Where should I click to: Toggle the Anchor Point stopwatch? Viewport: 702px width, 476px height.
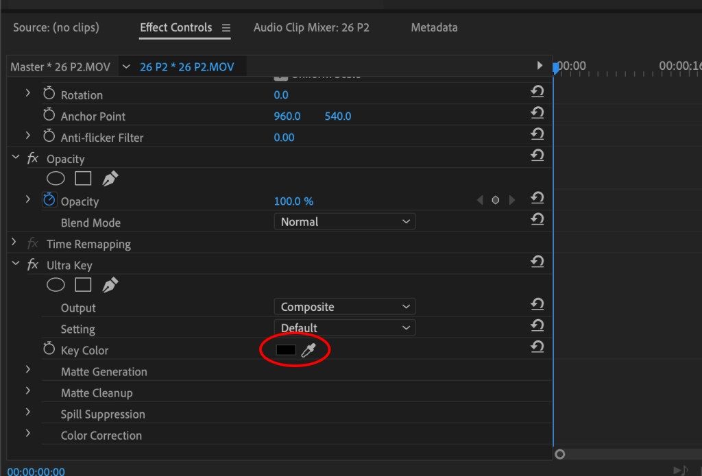[x=49, y=116]
